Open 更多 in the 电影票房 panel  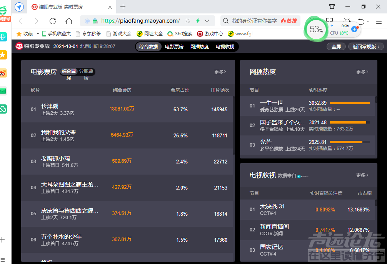coord(220,72)
